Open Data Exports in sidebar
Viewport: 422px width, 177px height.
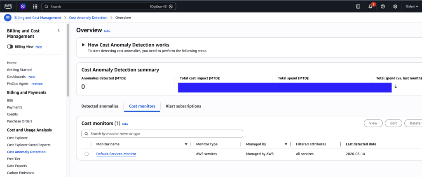point(17,166)
